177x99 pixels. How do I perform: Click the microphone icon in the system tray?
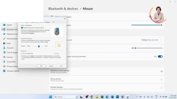click(144, 97)
